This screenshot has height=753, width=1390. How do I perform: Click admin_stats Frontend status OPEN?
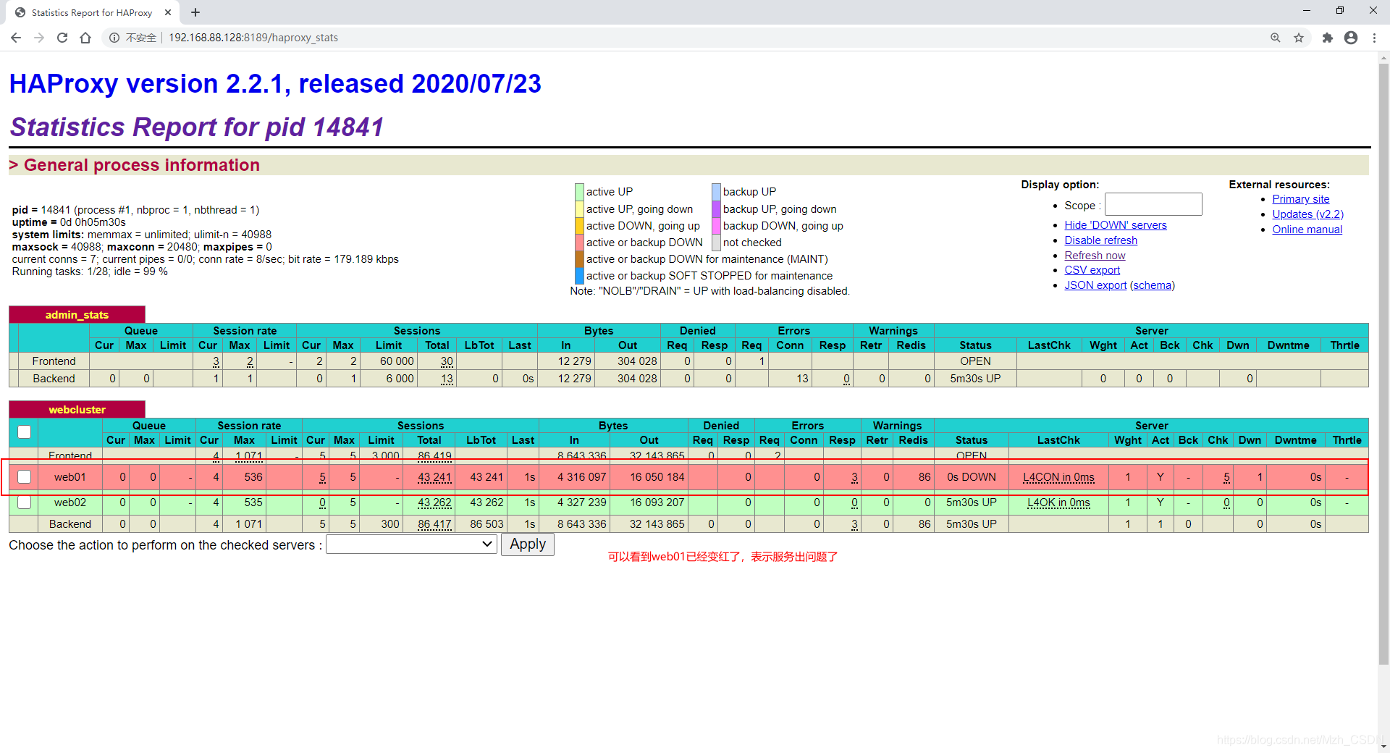(975, 361)
